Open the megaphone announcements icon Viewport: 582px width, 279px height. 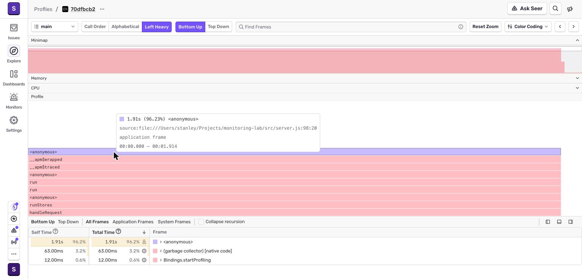(570, 9)
